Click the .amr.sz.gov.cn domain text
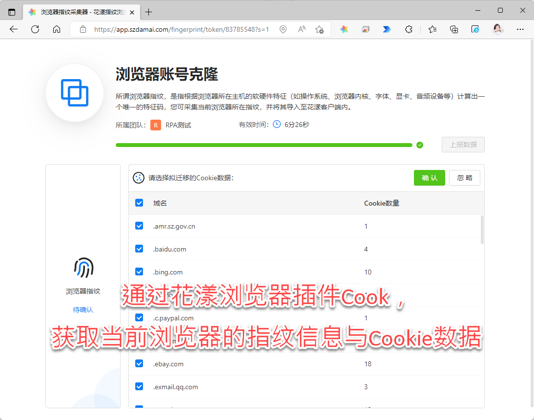534x420 pixels. (174, 227)
